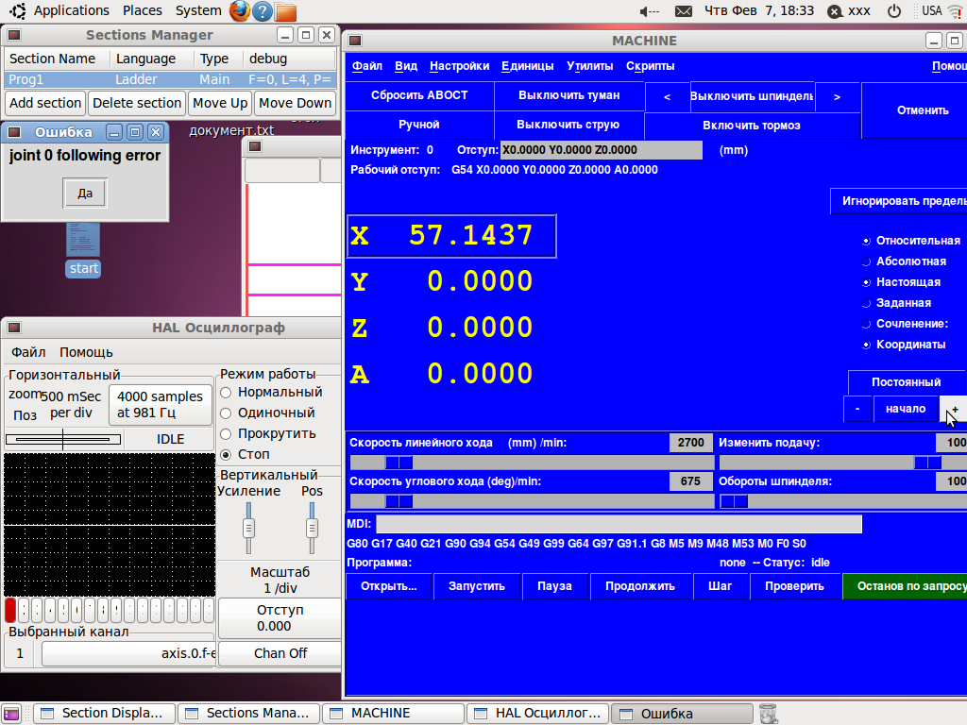Open the mail envelope indicator

click(684, 11)
